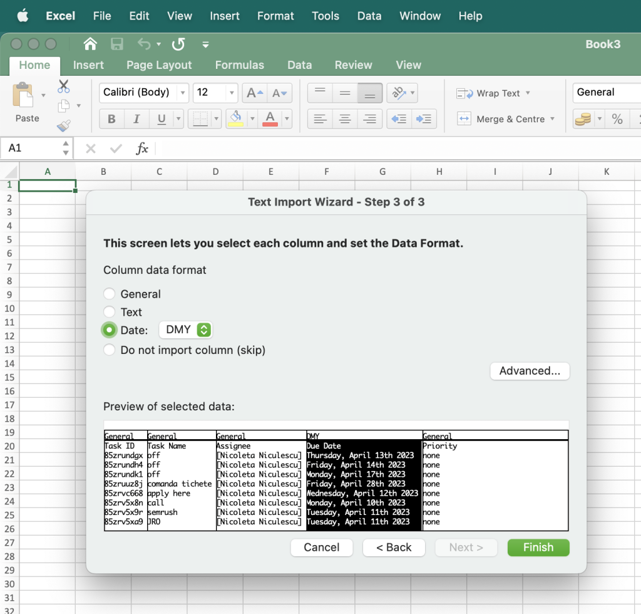Switch to the Formulas ribbon tab

240,65
